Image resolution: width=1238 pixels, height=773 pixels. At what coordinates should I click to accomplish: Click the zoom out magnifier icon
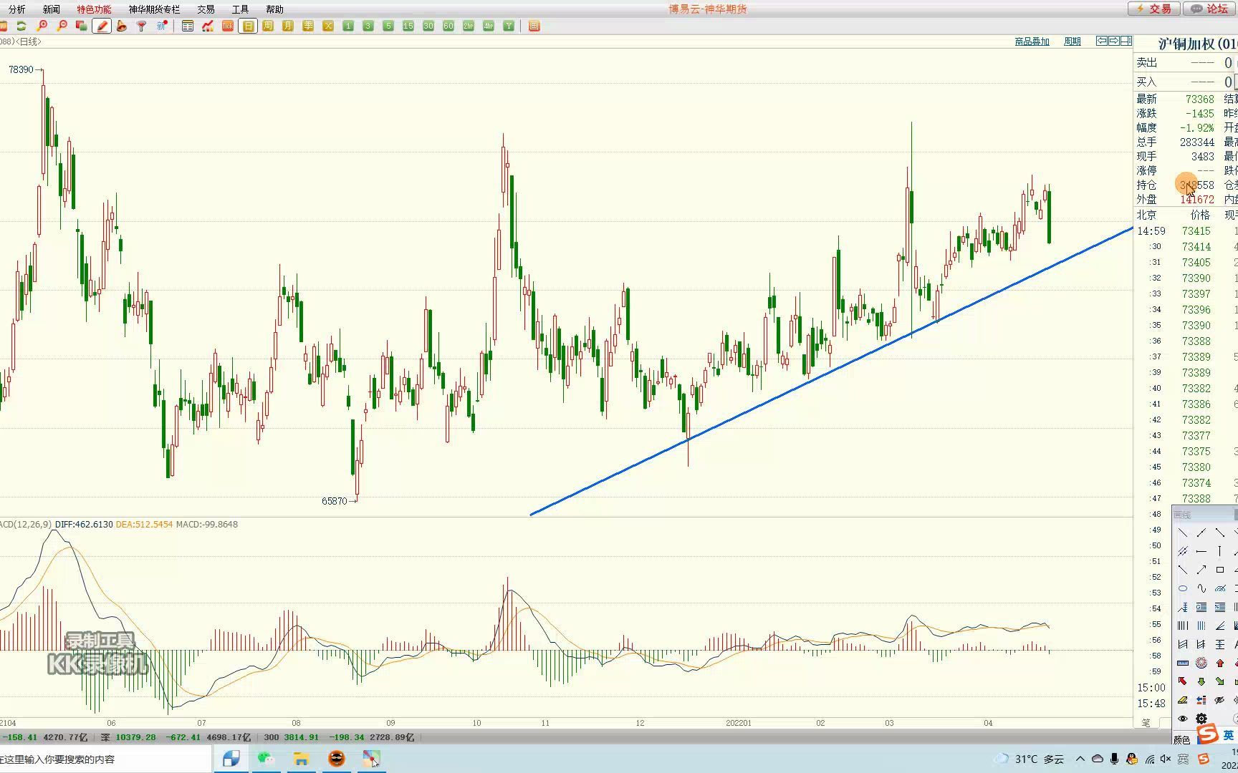[62, 26]
